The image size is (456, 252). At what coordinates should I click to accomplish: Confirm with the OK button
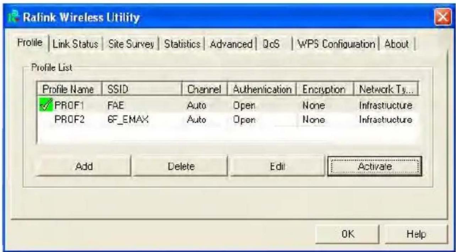pos(347,234)
